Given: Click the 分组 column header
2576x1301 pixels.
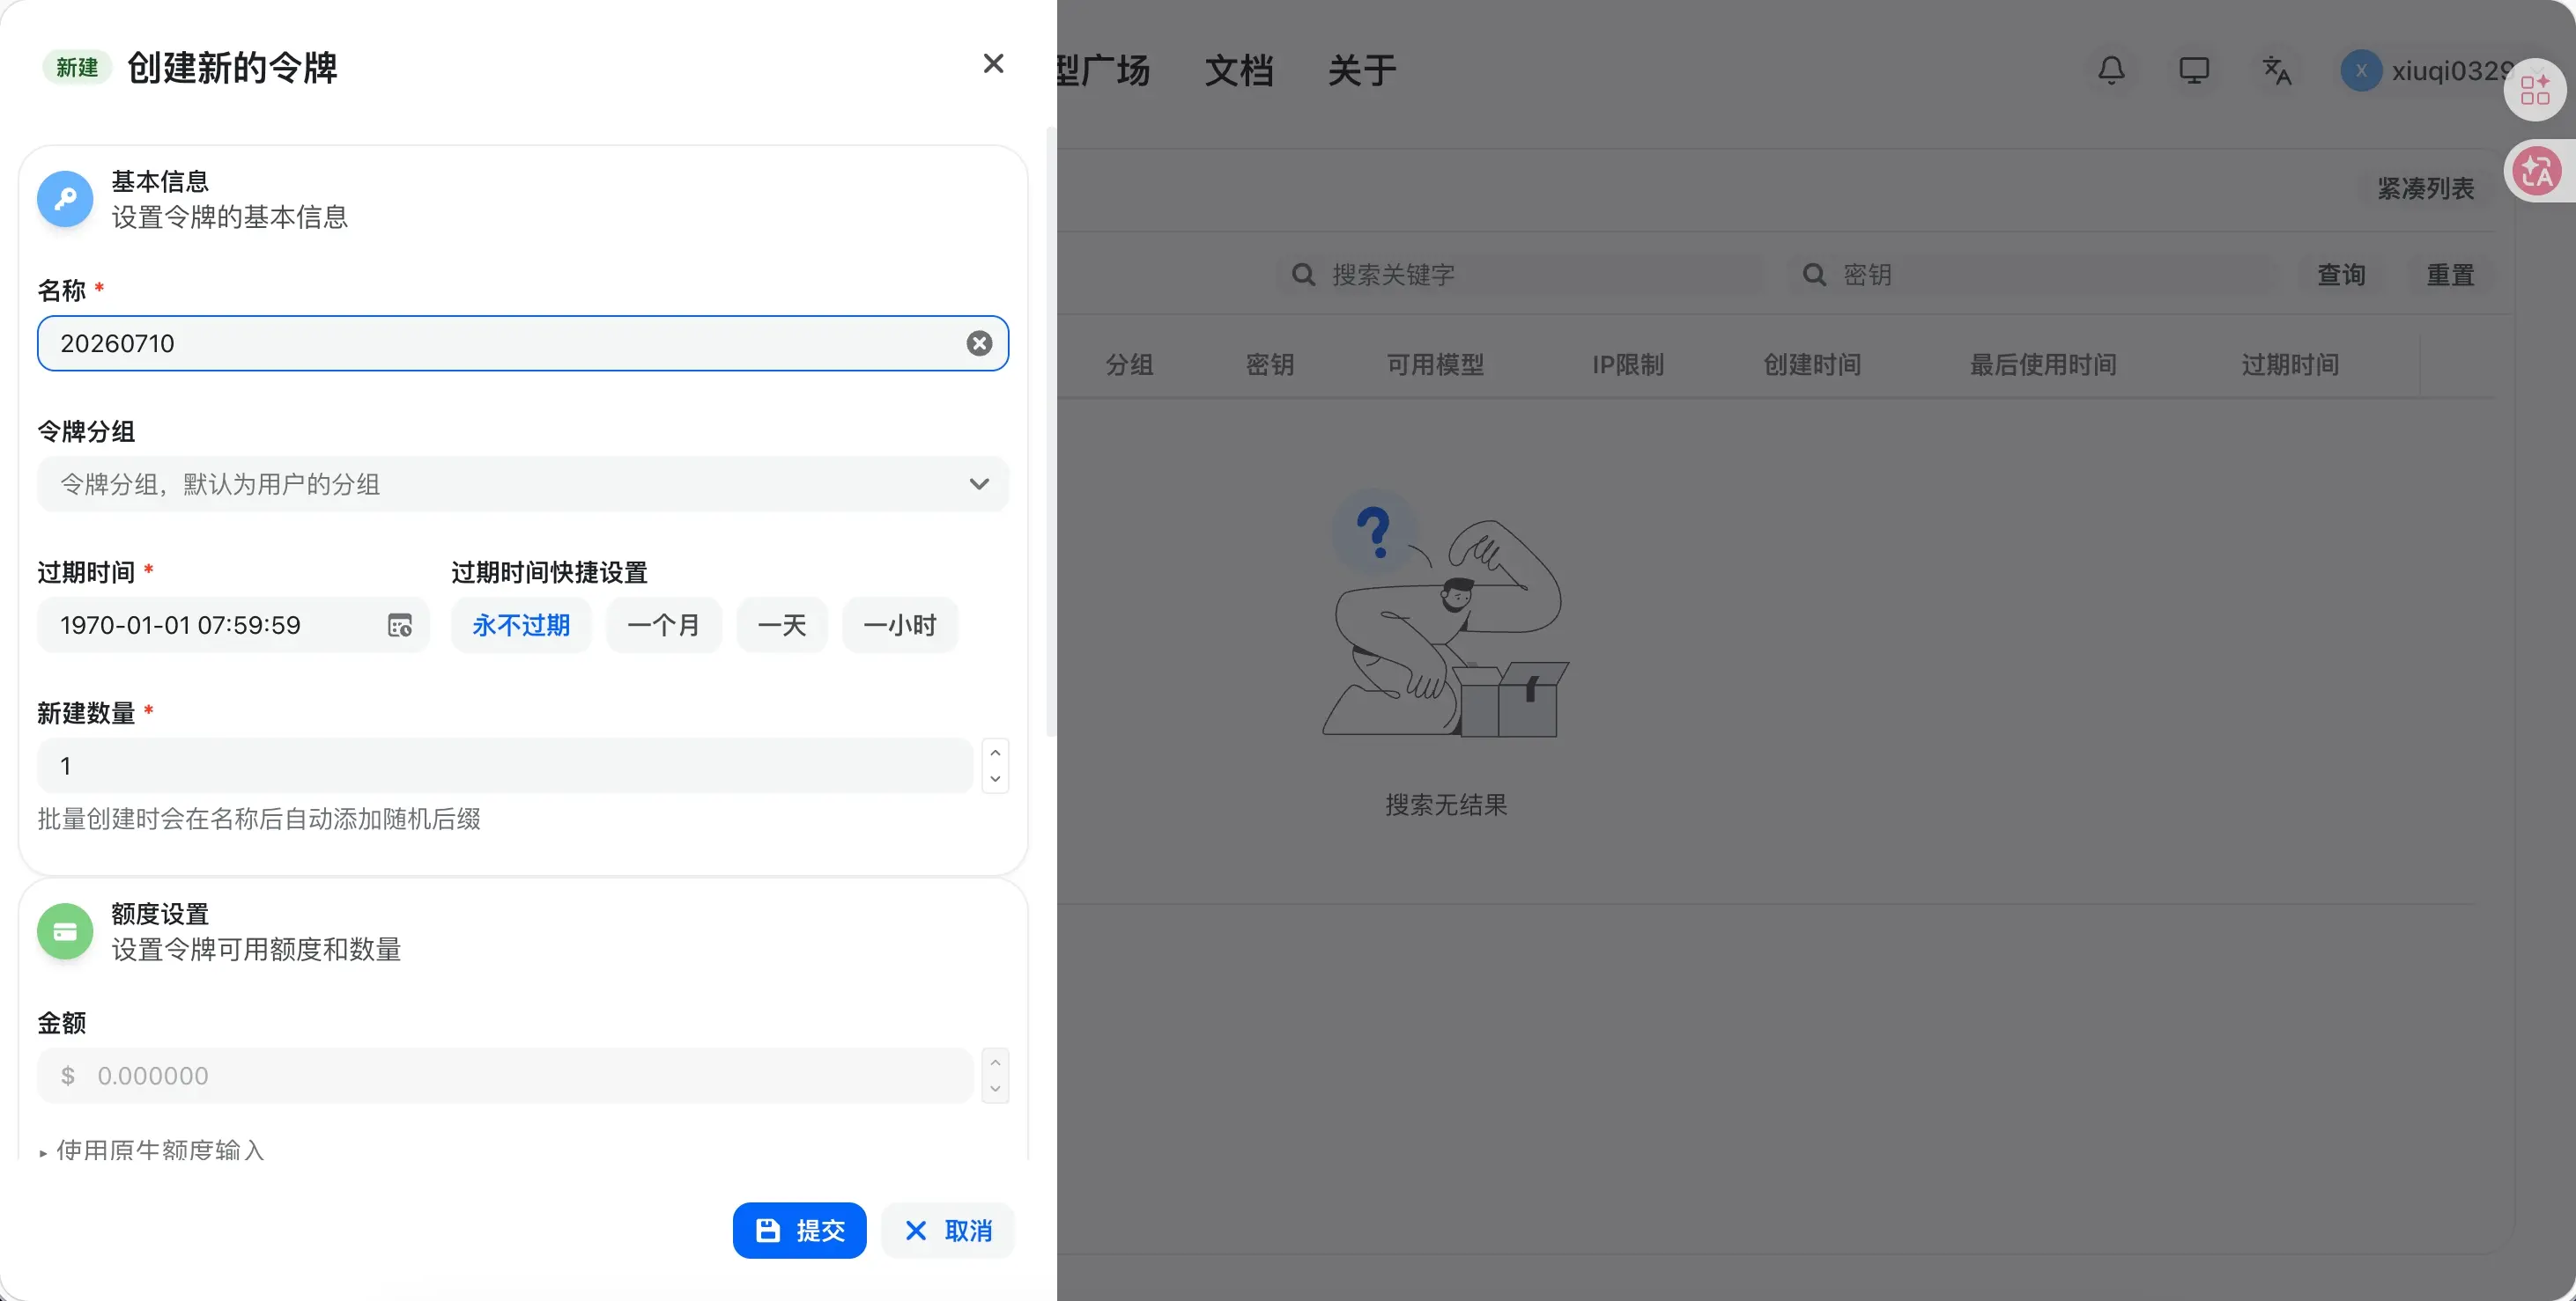Looking at the screenshot, I should click(1130, 364).
